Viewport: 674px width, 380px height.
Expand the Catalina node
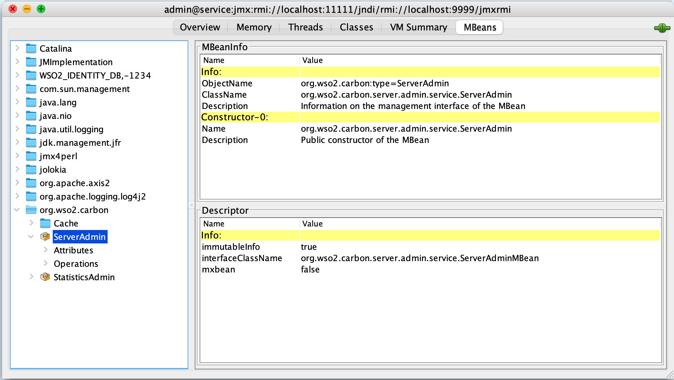[x=17, y=48]
